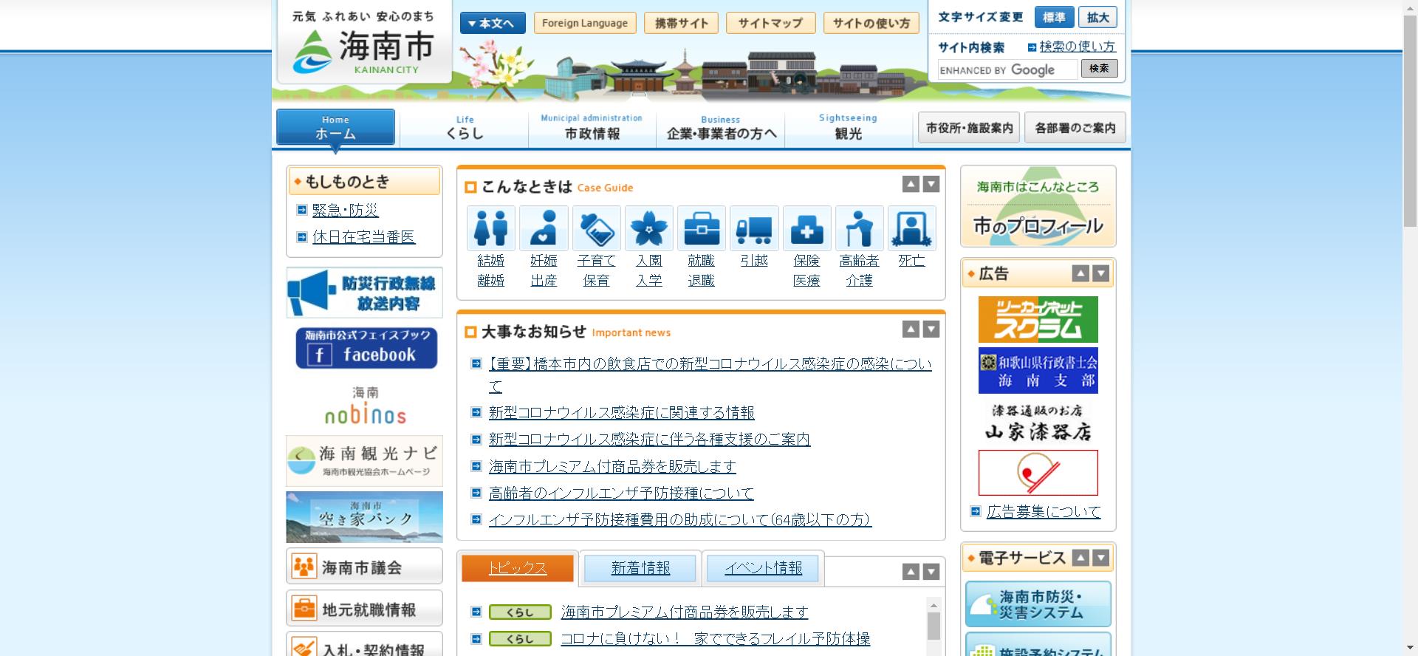Screen dimensions: 1418x656
Task: Open the 高齢者のインフルエンザ予防接種について link
Action: click(x=621, y=493)
